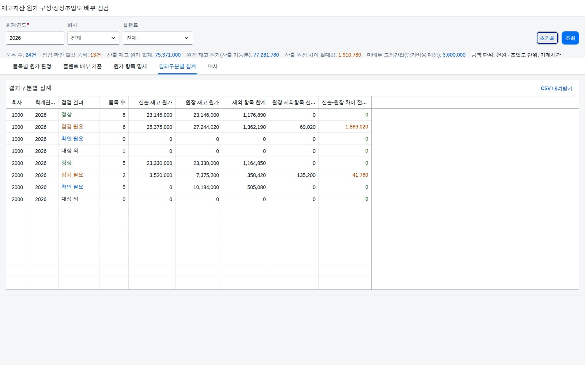Switch to 품목별 원가 판정 tab

coord(32,66)
